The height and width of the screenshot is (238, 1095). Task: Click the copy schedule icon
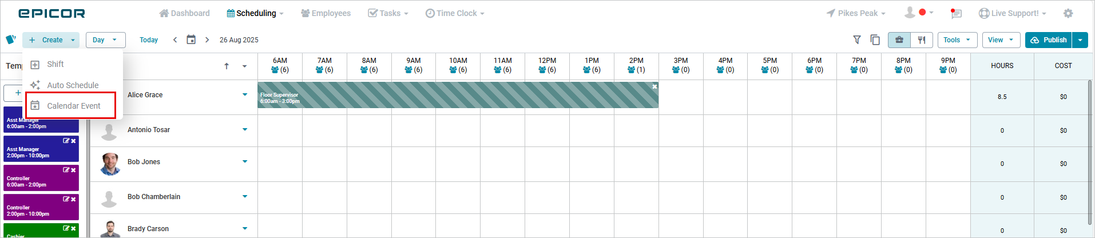[875, 40]
